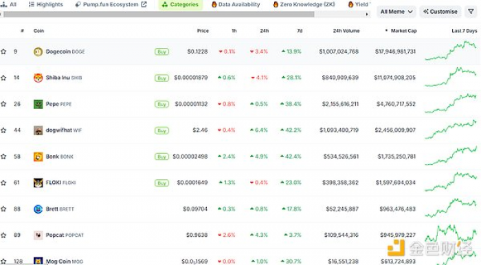
Task: Click Dogecoin market cap $17,946,981,731
Action: point(395,51)
